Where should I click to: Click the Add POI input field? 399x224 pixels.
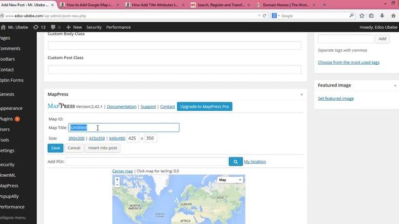[x=147, y=162]
